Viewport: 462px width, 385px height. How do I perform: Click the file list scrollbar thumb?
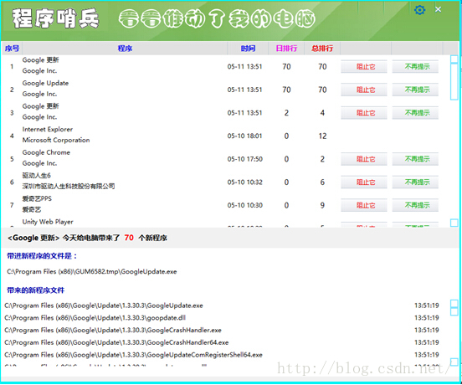(454, 311)
